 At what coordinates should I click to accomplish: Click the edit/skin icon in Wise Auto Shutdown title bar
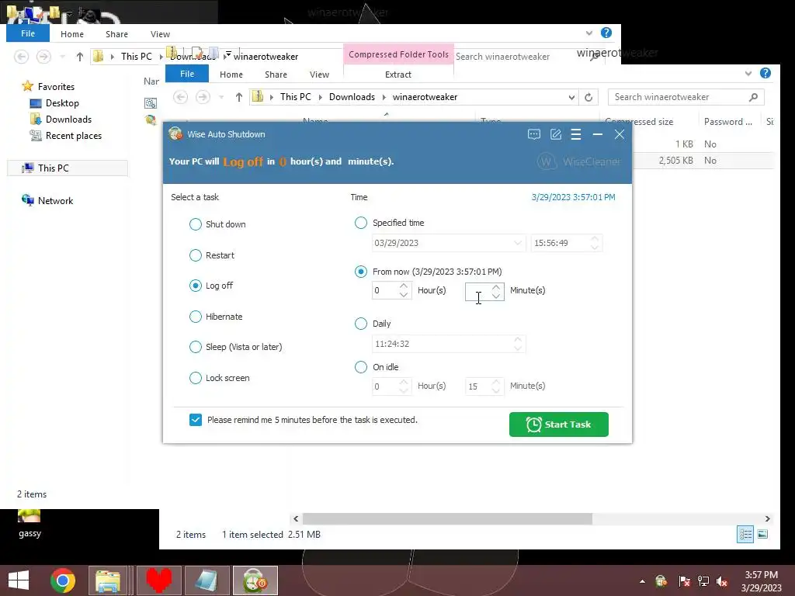tap(556, 134)
